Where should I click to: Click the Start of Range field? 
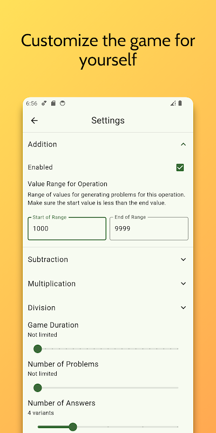click(x=67, y=228)
